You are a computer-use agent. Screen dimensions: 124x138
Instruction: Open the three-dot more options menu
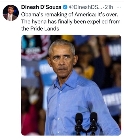119,7
